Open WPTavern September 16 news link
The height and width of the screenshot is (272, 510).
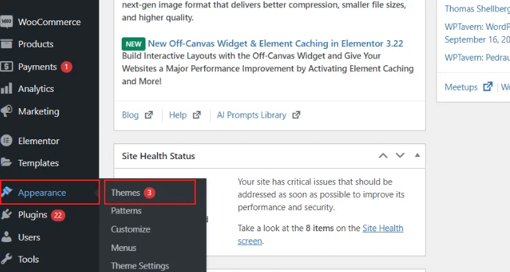(x=477, y=33)
